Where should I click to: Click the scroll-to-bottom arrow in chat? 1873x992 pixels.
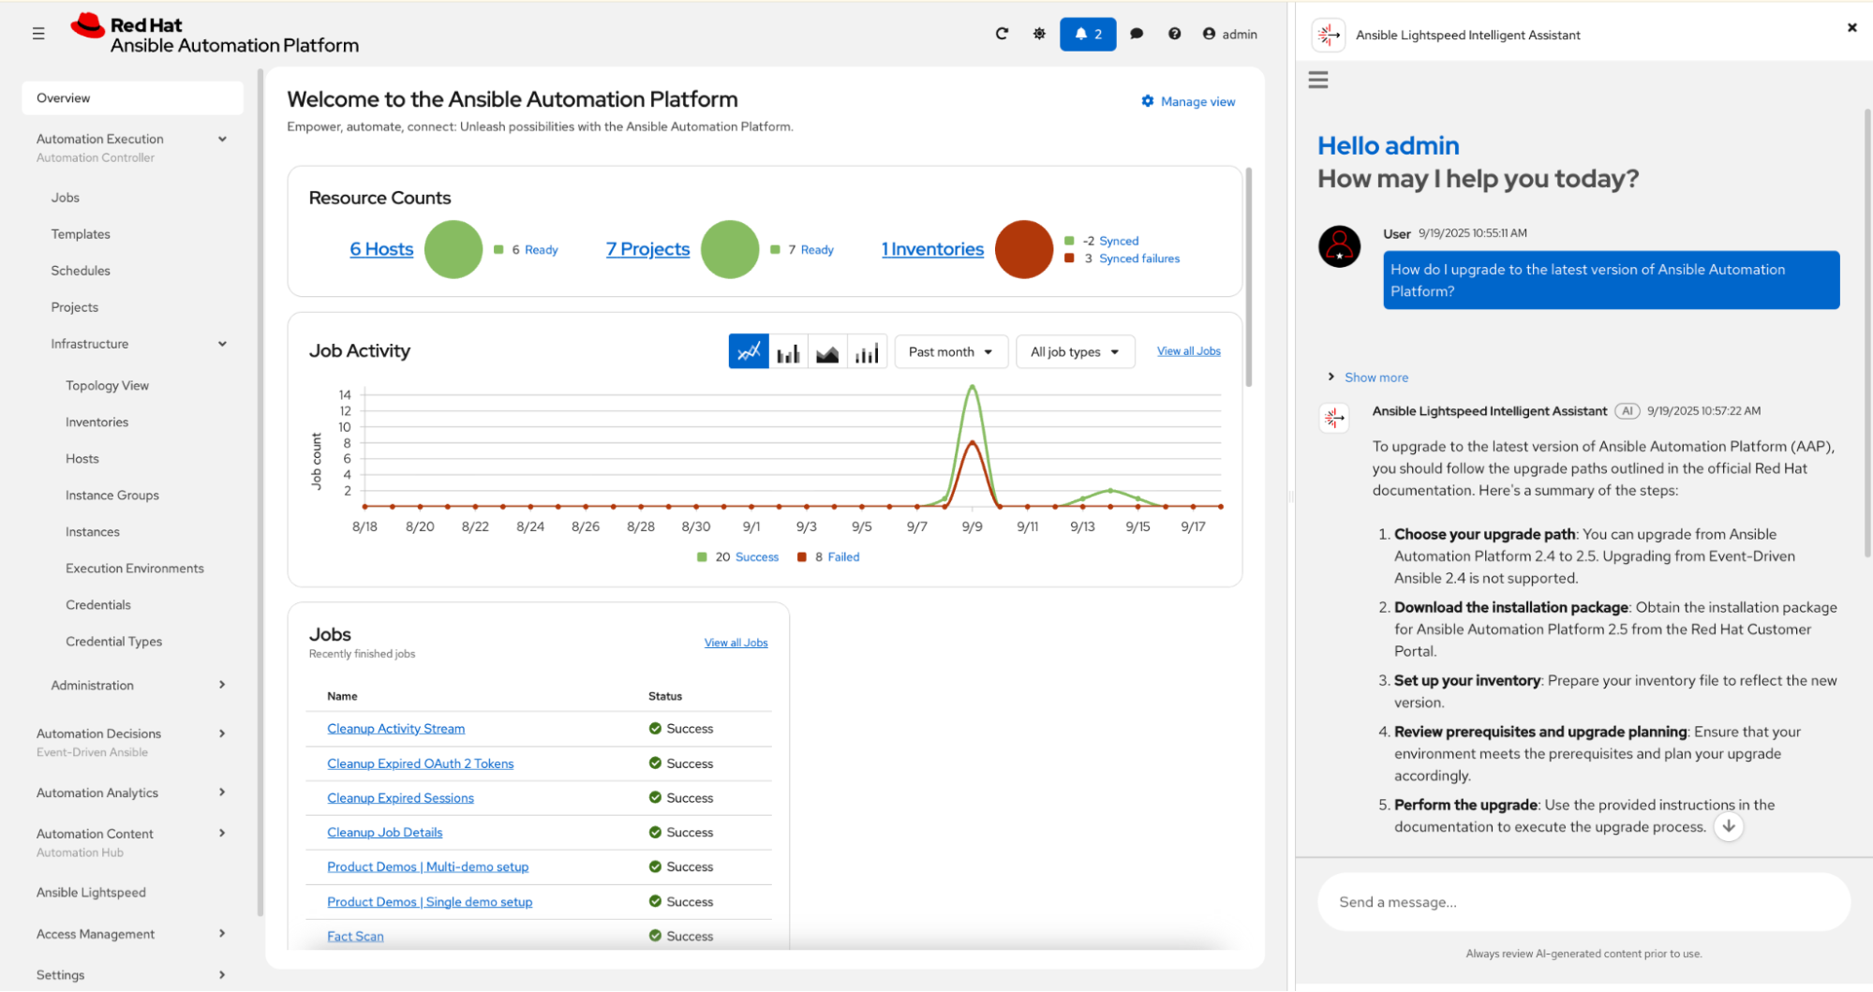[1729, 826]
